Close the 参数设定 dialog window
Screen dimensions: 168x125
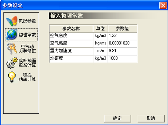point(163,5)
